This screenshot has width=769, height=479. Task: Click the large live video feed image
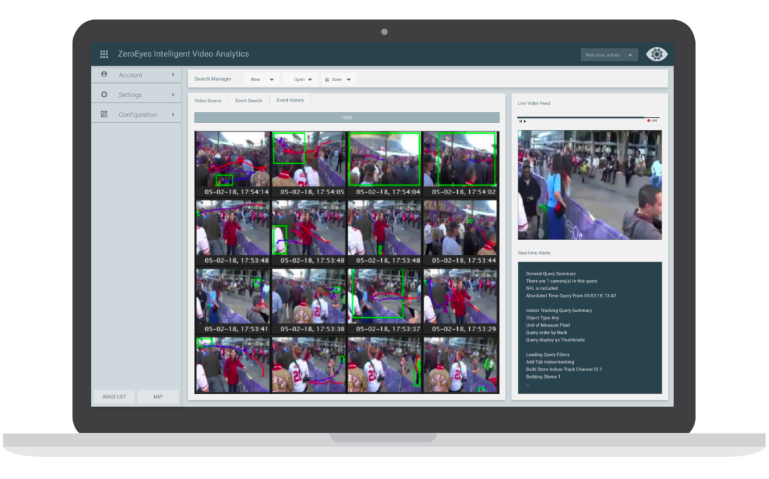pos(590,185)
